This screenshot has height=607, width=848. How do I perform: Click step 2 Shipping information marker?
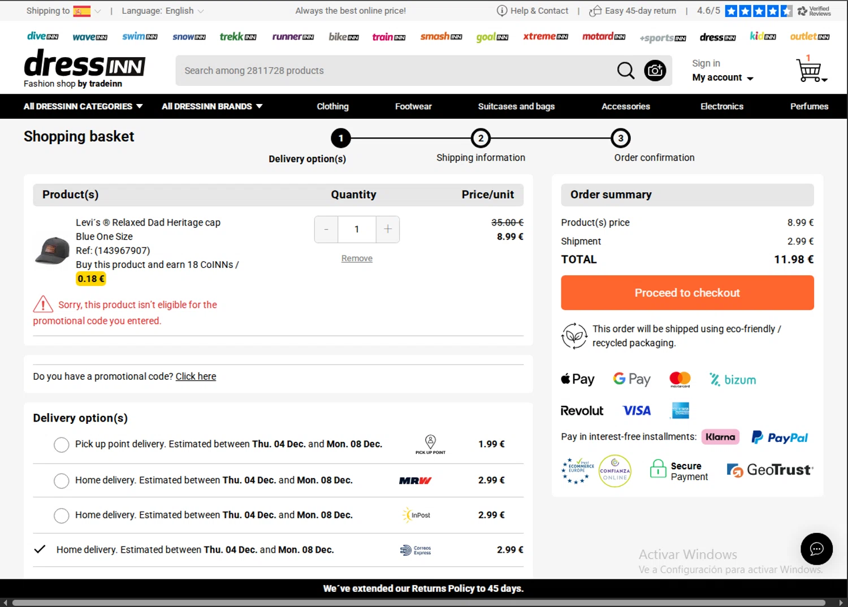[481, 138]
